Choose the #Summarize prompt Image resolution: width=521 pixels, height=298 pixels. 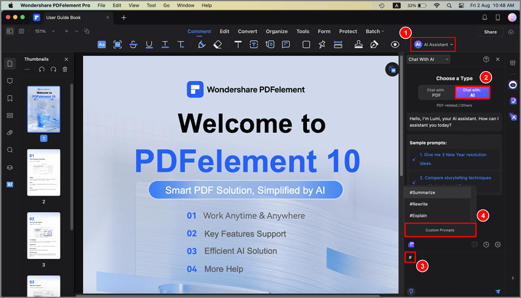437,193
